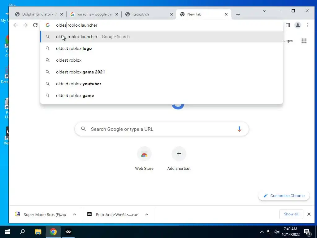
Task: Open Google apps grid
Action: tap(304, 41)
